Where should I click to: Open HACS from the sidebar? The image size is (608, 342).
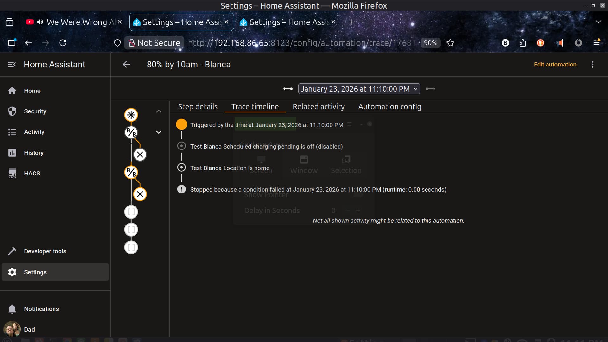click(32, 173)
